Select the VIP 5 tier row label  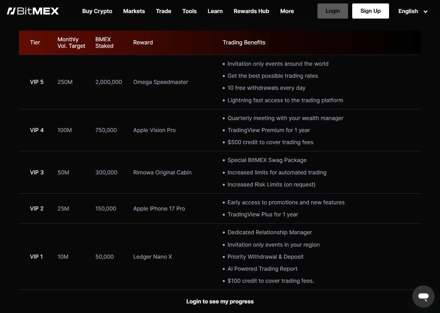(x=37, y=82)
